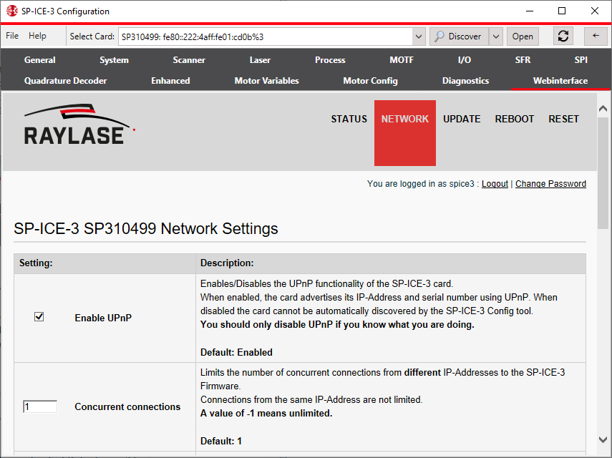Switch to the SFR tab
The height and width of the screenshot is (458, 612).
[523, 60]
